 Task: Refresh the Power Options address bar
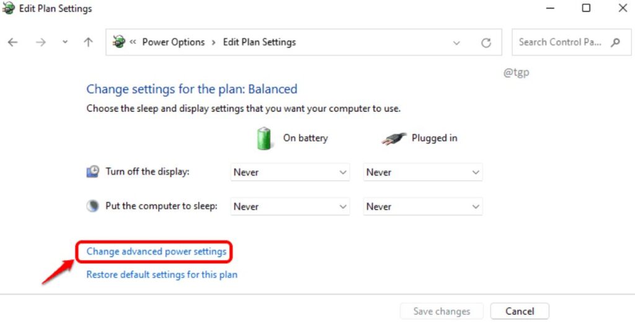[486, 43]
